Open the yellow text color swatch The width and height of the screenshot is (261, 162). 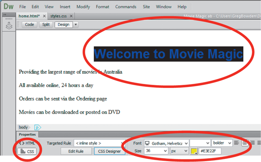[x=194, y=151]
